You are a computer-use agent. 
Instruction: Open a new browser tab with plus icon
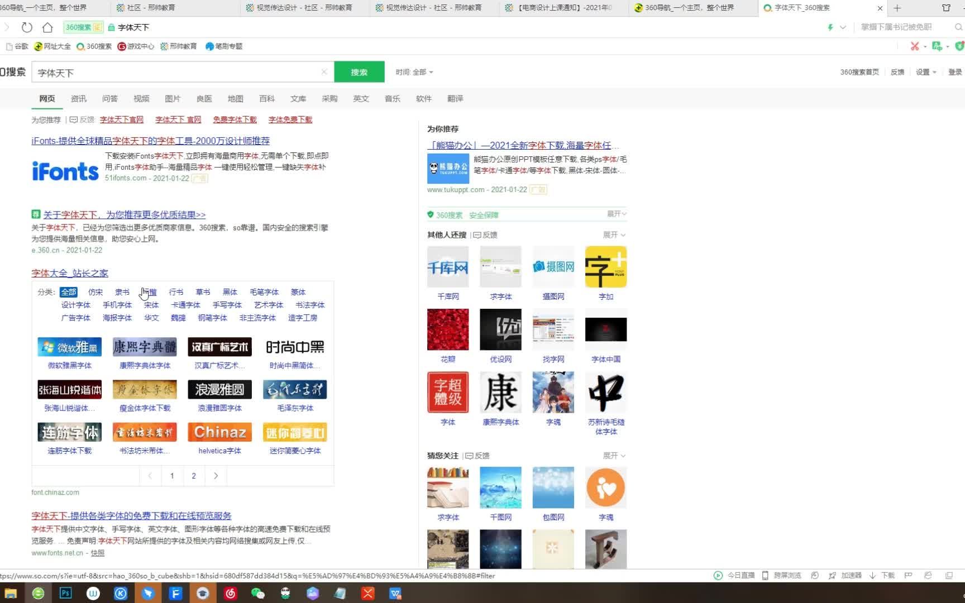(897, 8)
